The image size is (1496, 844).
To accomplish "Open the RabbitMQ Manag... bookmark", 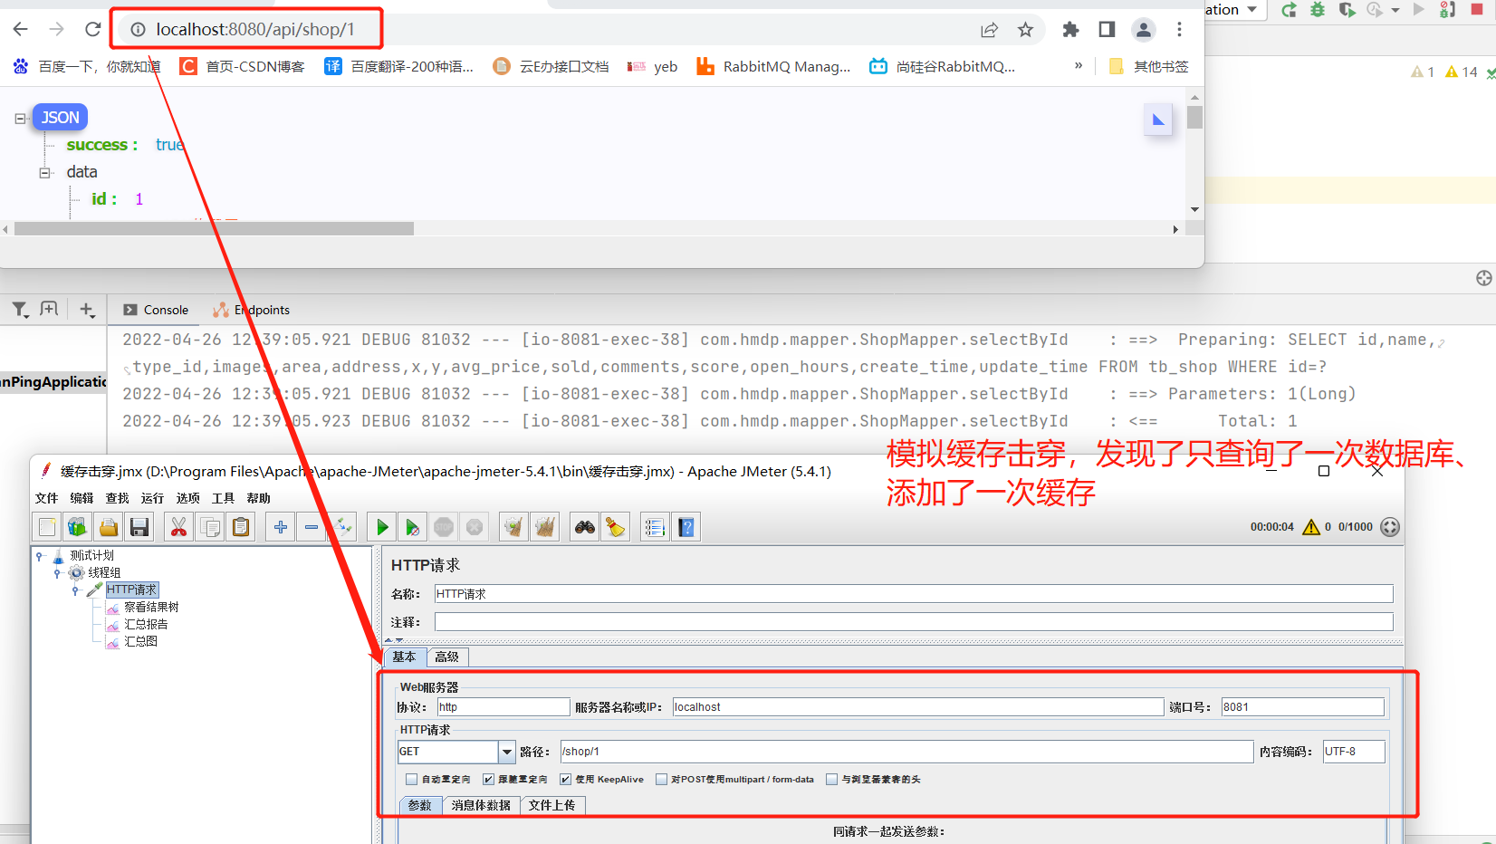I will tap(773, 66).
